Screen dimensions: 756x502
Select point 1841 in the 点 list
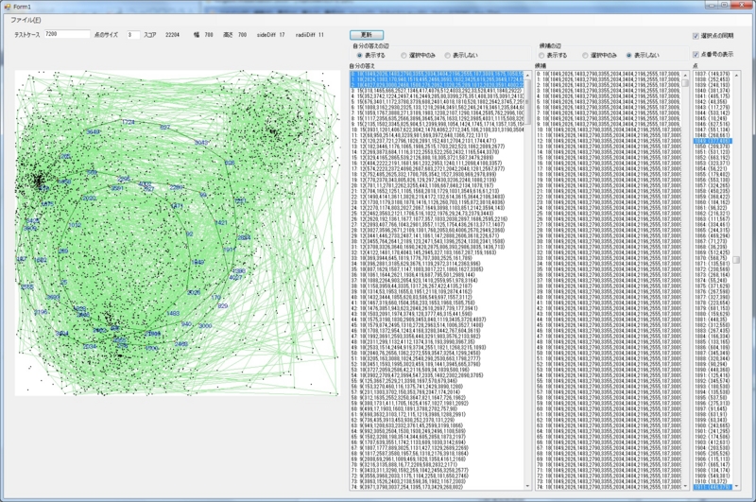click(x=713, y=96)
